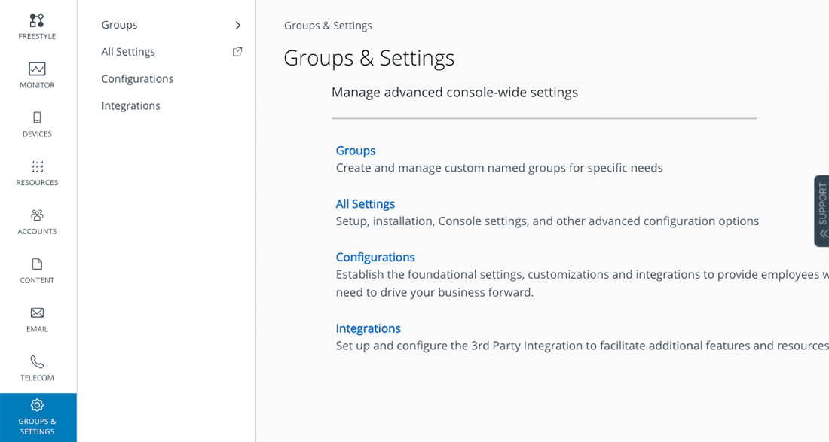
Task: Open the Content section
Action: point(36,267)
